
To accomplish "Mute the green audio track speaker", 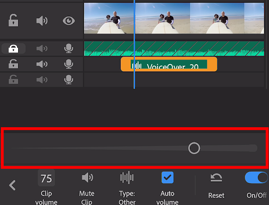I will [x=42, y=49].
